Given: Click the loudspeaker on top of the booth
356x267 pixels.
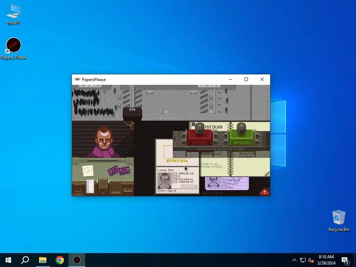Looking at the screenshot, I should tap(132, 110).
